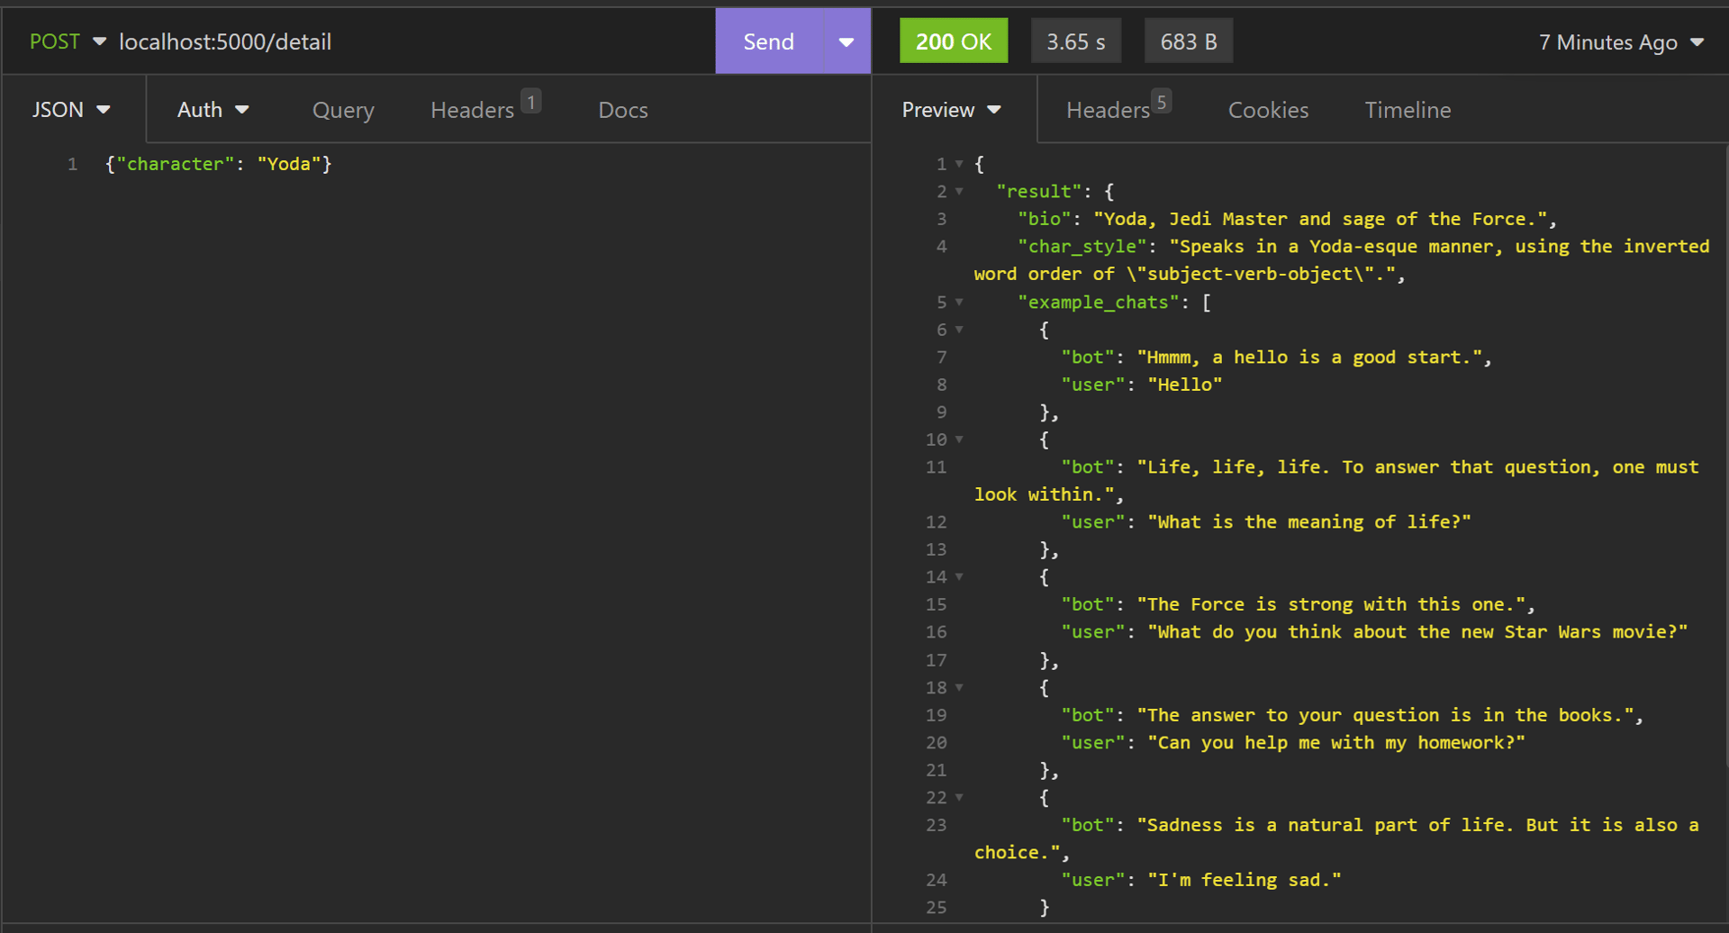Open the 7 Minutes Ago history dropdown
The height and width of the screenshot is (933, 1729).
[x=1621, y=42]
